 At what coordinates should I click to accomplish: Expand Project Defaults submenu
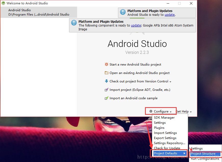click(x=170, y=153)
